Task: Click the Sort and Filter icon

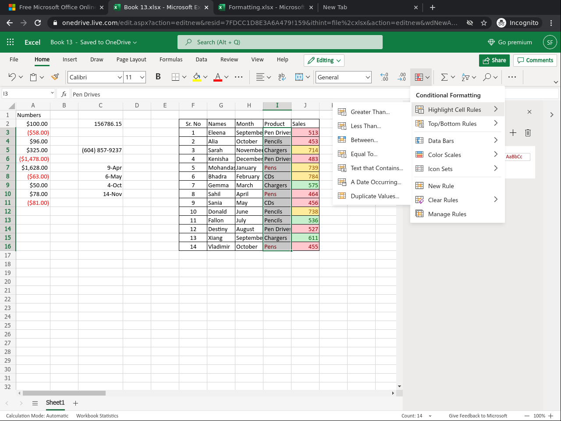Action: point(465,77)
